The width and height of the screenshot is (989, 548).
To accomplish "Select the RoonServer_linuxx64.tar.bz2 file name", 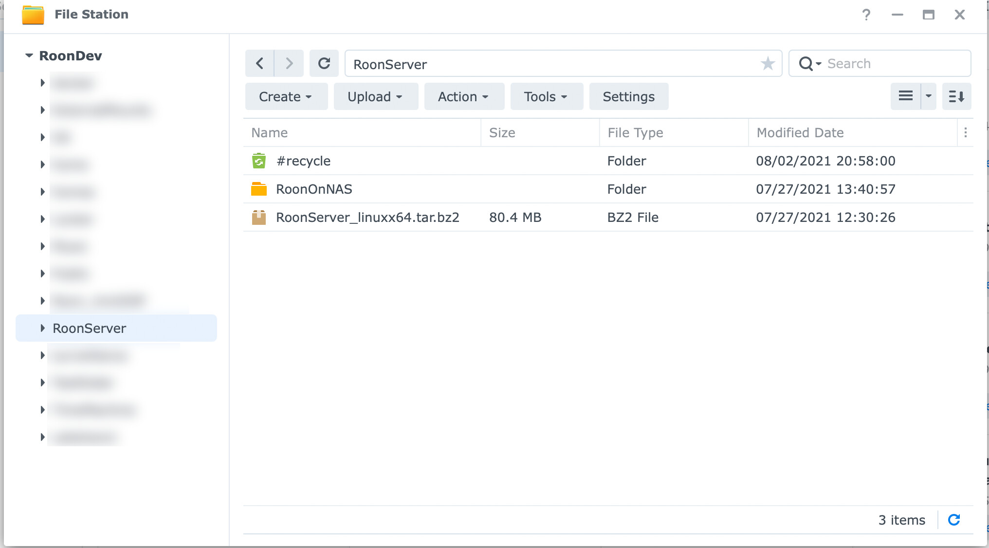I will pos(367,217).
